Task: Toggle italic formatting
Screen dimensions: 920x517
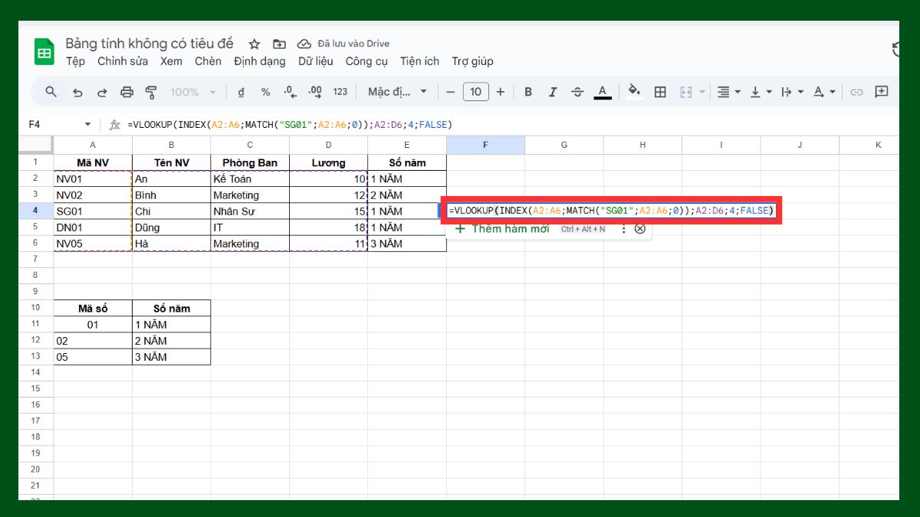Action: 553,91
